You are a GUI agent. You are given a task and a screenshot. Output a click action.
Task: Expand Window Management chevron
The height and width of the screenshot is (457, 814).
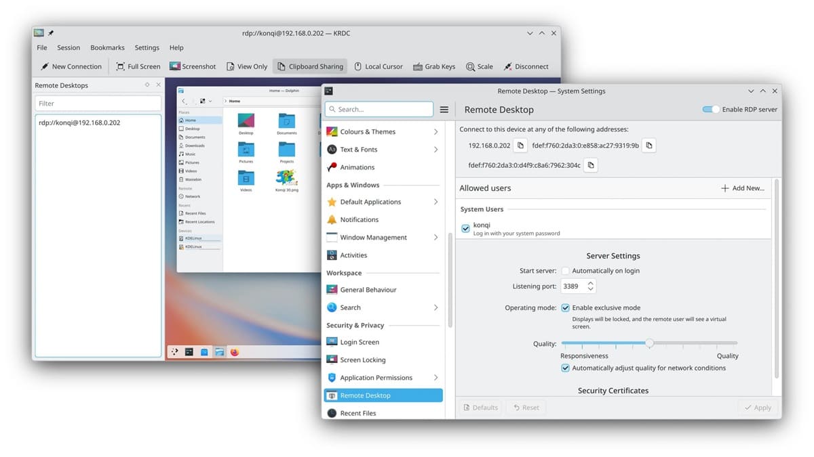point(435,238)
